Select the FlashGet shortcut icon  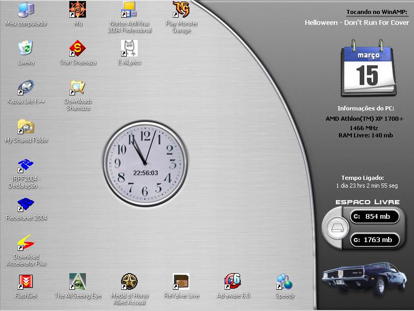(26, 281)
